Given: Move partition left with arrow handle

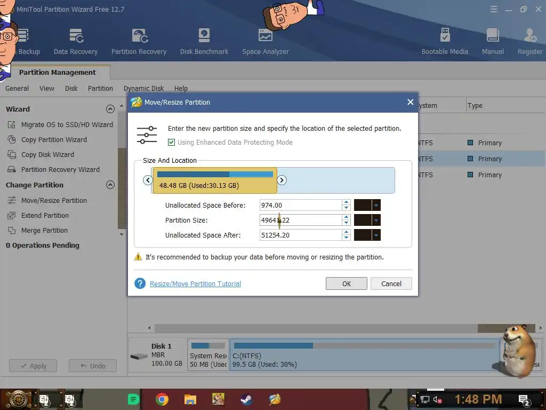Looking at the screenshot, I should [x=148, y=180].
